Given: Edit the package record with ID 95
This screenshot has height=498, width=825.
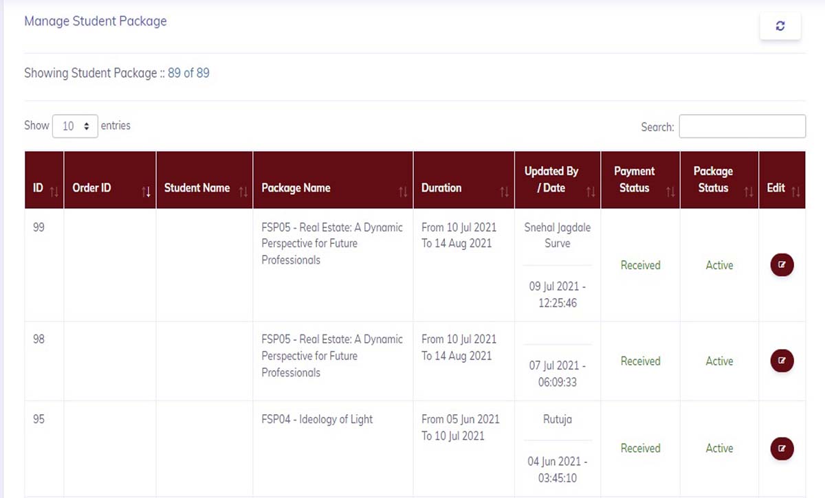Looking at the screenshot, I should tap(782, 449).
